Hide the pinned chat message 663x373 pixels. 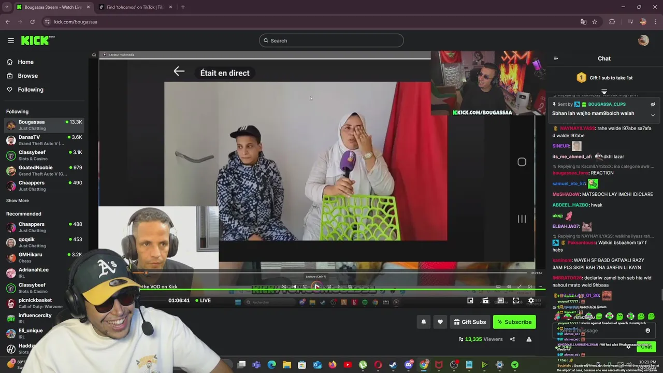point(653,104)
